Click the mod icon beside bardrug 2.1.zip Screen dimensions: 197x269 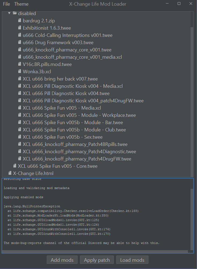click(19, 20)
